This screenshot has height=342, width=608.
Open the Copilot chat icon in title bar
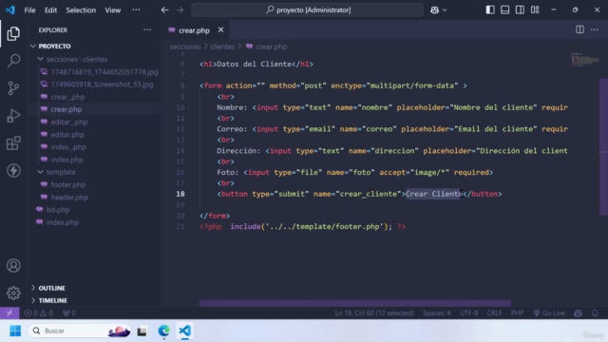pyautogui.click(x=434, y=10)
